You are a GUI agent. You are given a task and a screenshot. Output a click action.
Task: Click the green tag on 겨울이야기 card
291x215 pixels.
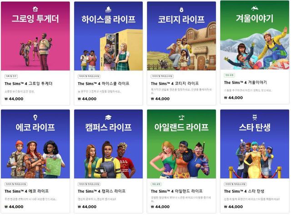point(229,75)
